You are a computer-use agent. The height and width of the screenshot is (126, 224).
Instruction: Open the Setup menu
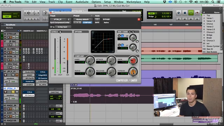(x=107, y=2)
